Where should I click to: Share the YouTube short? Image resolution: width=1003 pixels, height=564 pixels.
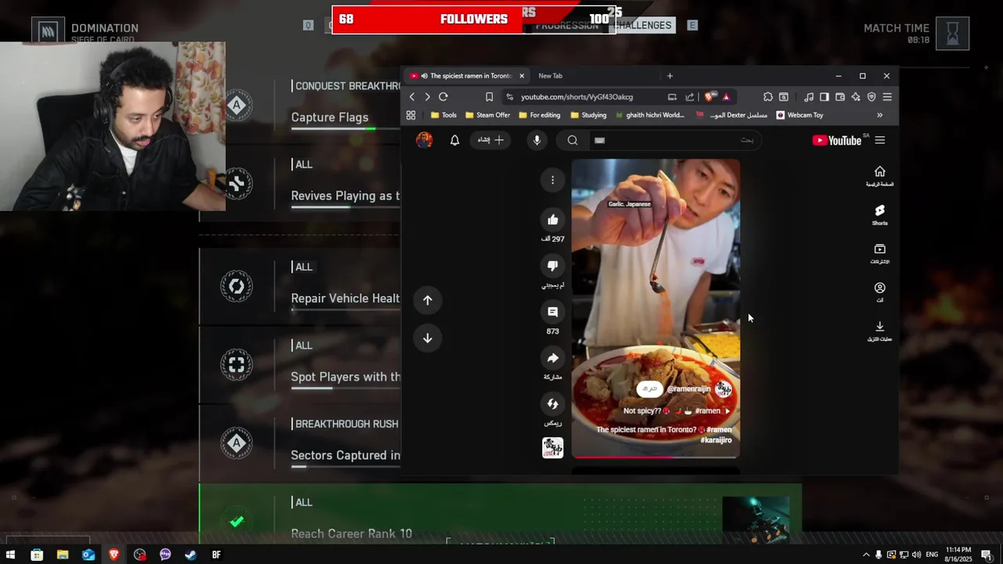(552, 358)
